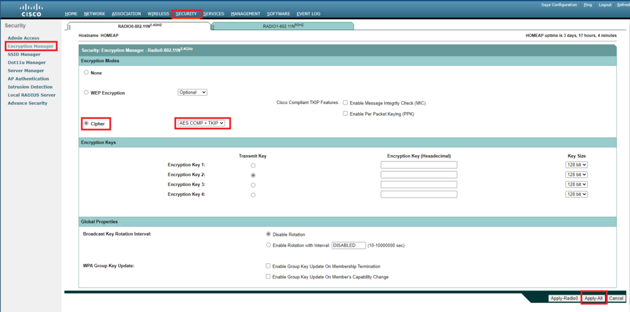Enable Message Integrity Check (MIC) checkbox
The image size is (630, 312).
point(345,103)
